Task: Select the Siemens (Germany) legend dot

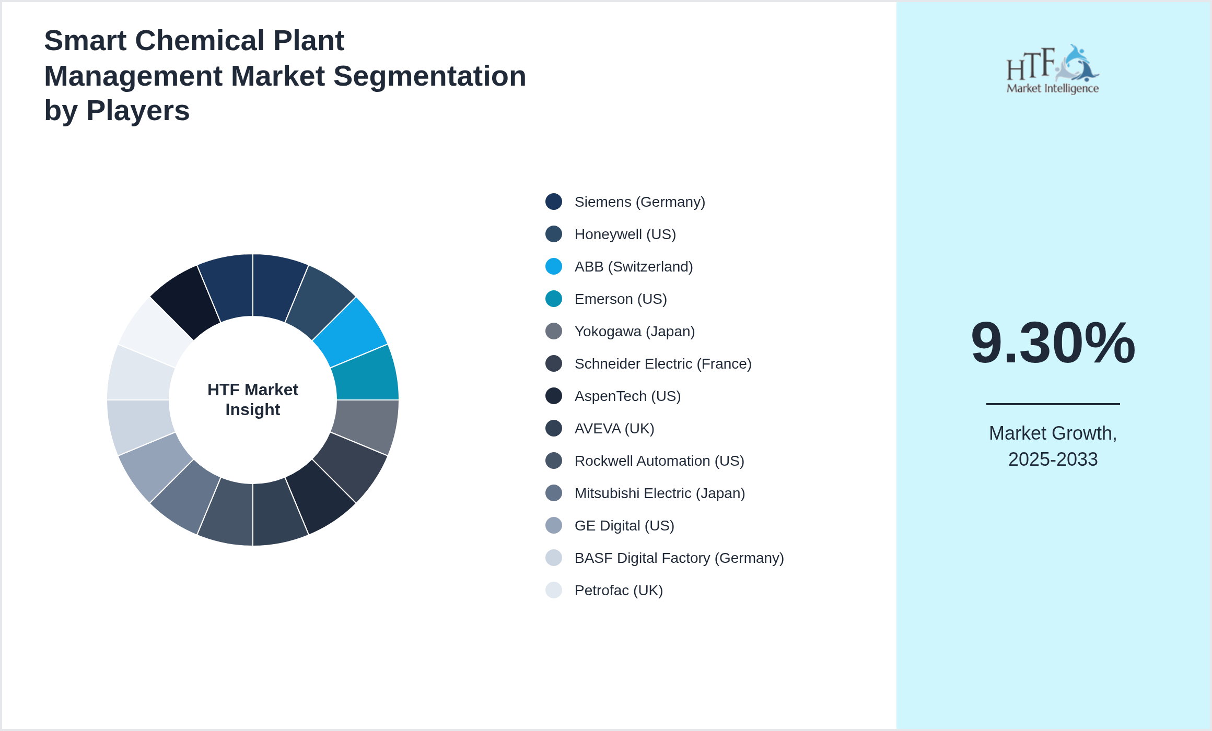Action: tap(553, 202)
